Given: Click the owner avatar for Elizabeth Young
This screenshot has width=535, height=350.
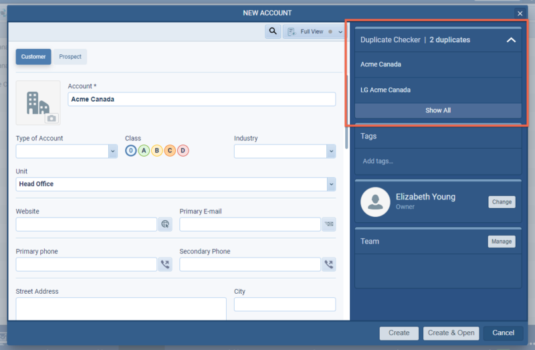Looking at the screenshot, I should [x=375, y=201].
